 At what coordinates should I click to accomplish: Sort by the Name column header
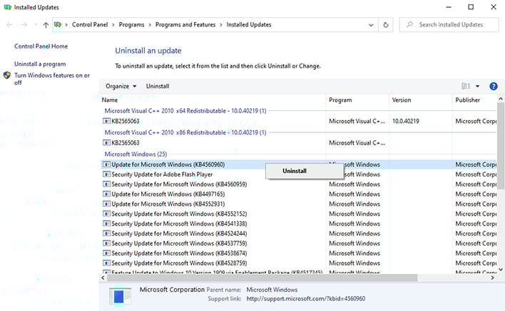coord(213,100)
